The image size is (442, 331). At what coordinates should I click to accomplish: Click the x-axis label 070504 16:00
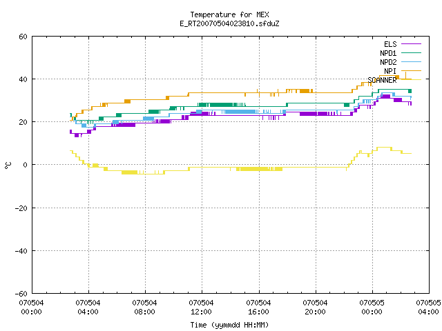click(258, 308)
